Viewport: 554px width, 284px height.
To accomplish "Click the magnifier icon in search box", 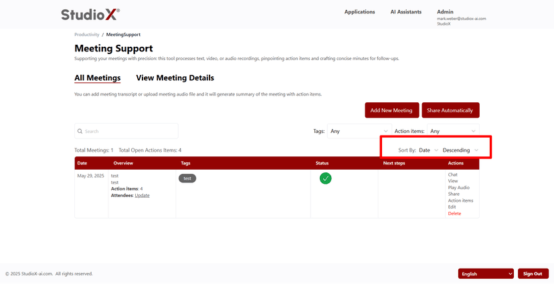I will coord(80,132).
